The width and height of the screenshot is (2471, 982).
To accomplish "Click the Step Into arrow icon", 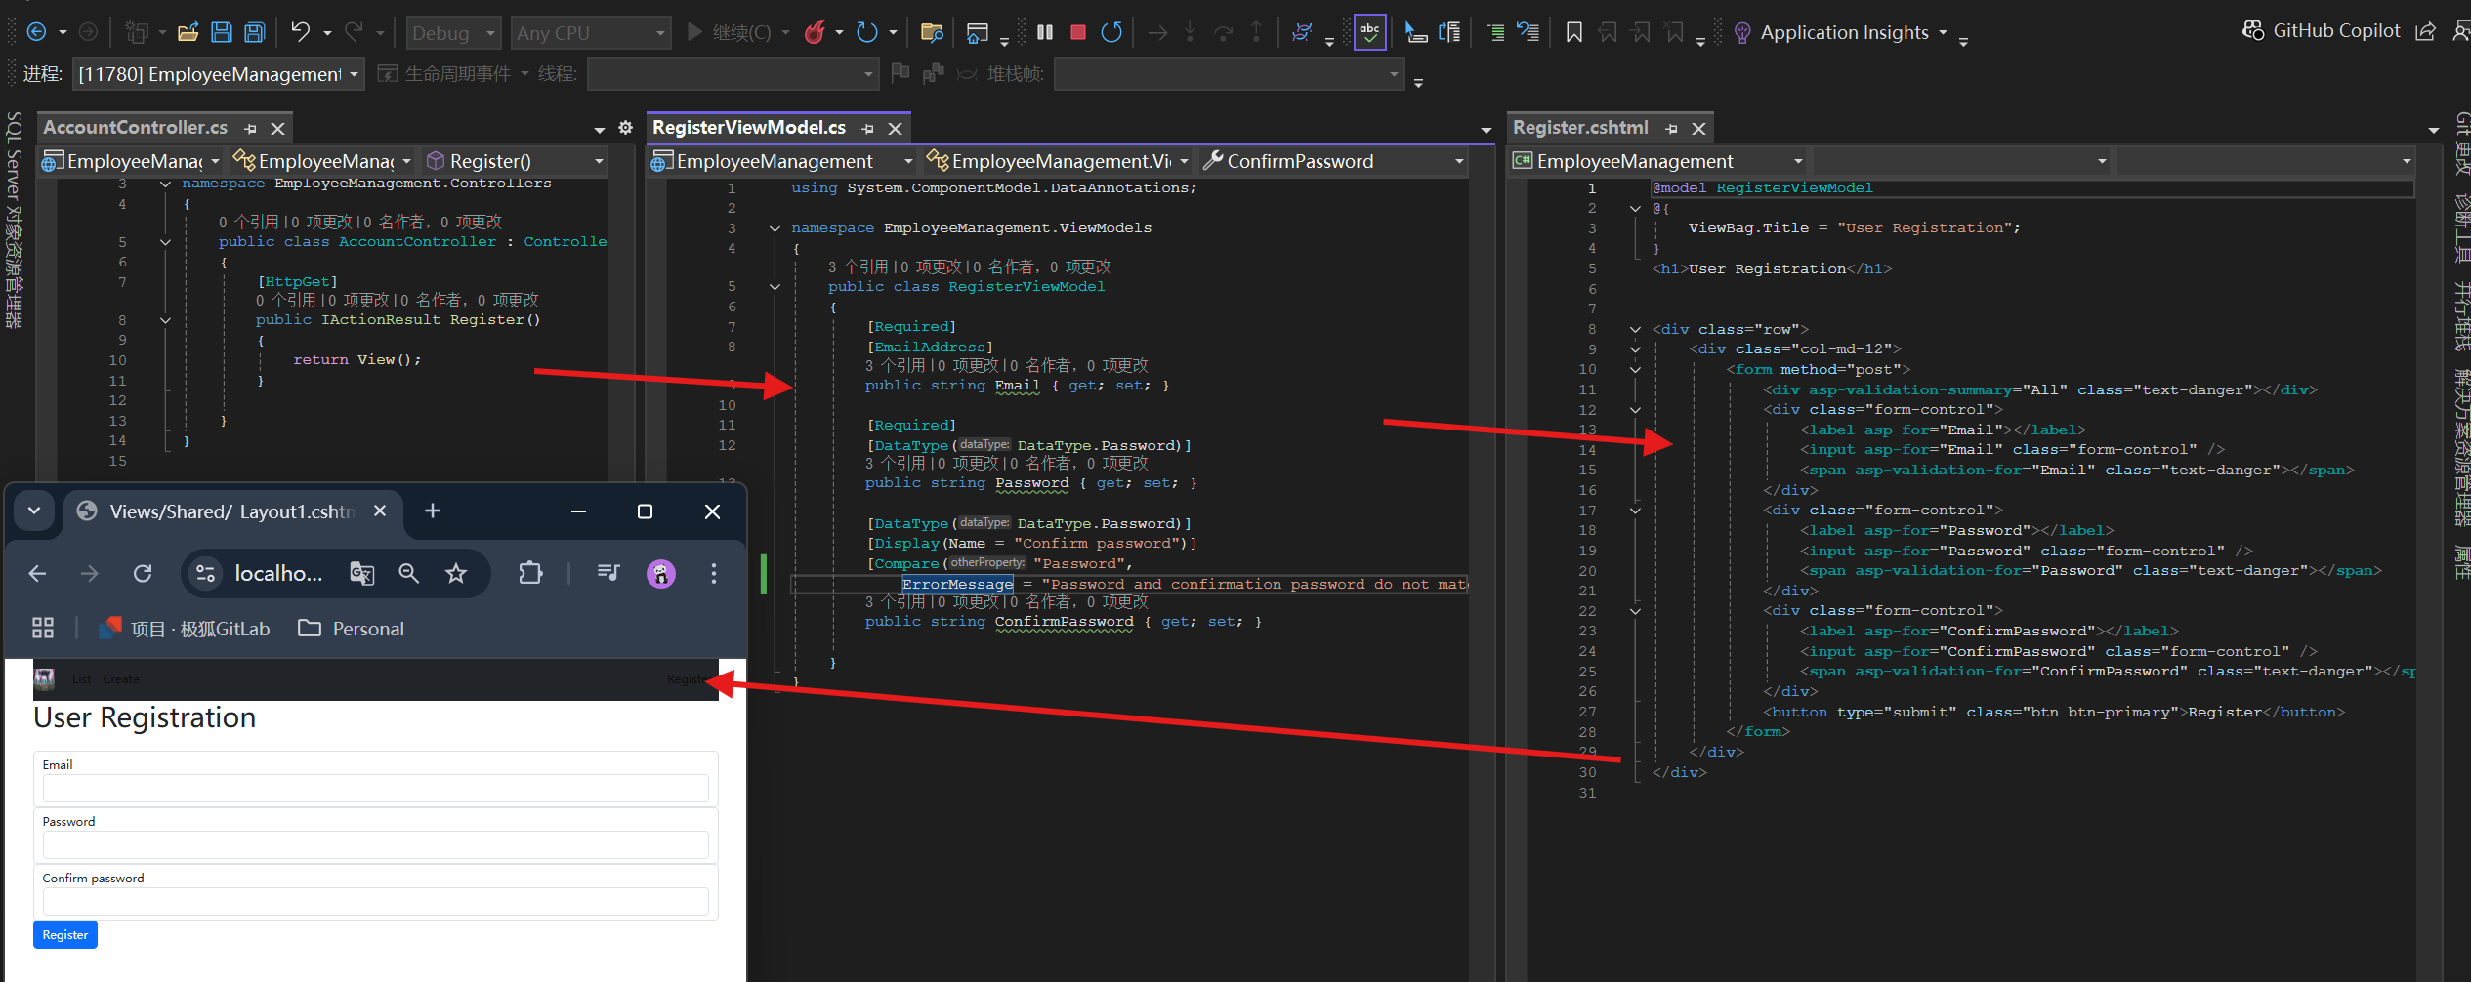I will tap(1191, 32).
